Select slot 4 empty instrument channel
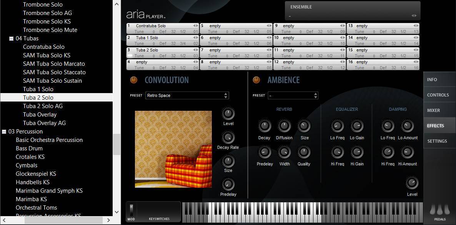The width and height of the screenshot is (456, 225). tap(162, 62)
